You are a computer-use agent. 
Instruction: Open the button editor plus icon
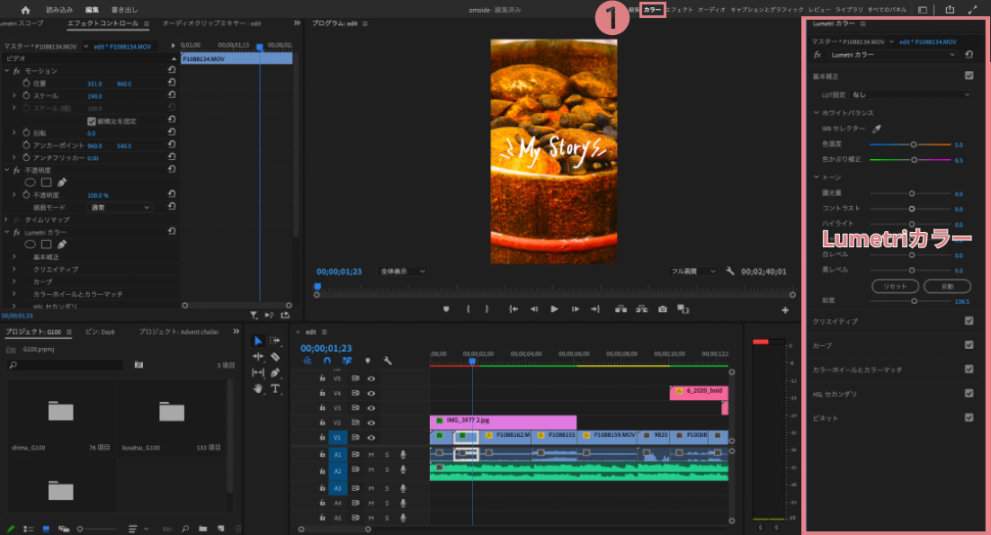click(x=785, y=309)
